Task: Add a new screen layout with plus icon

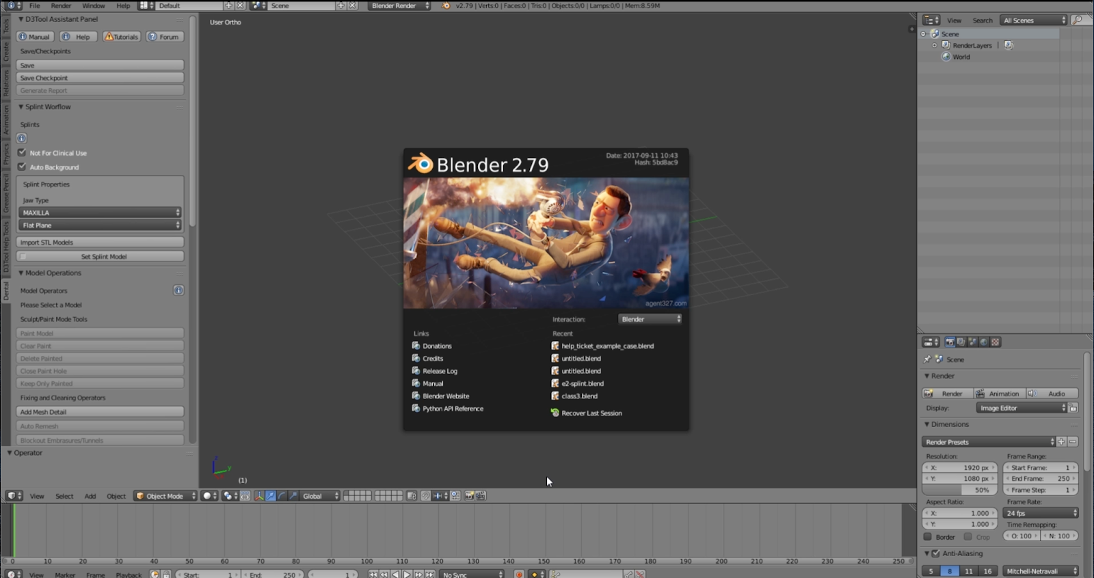Action: point(229,5)
